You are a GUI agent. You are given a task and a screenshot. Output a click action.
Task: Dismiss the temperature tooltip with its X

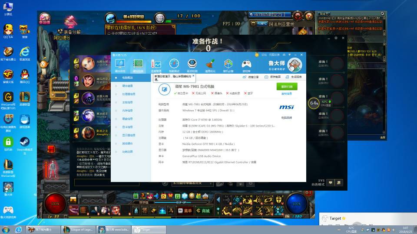[x=193, y=76]
